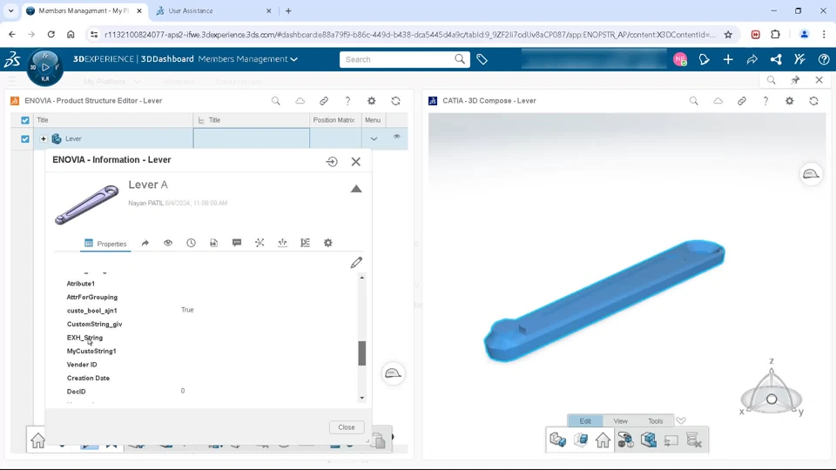The height and width of the screenshot is (470, 836).
Task: Toggle visibility eye for Lever row
Action: click(397, 137)
